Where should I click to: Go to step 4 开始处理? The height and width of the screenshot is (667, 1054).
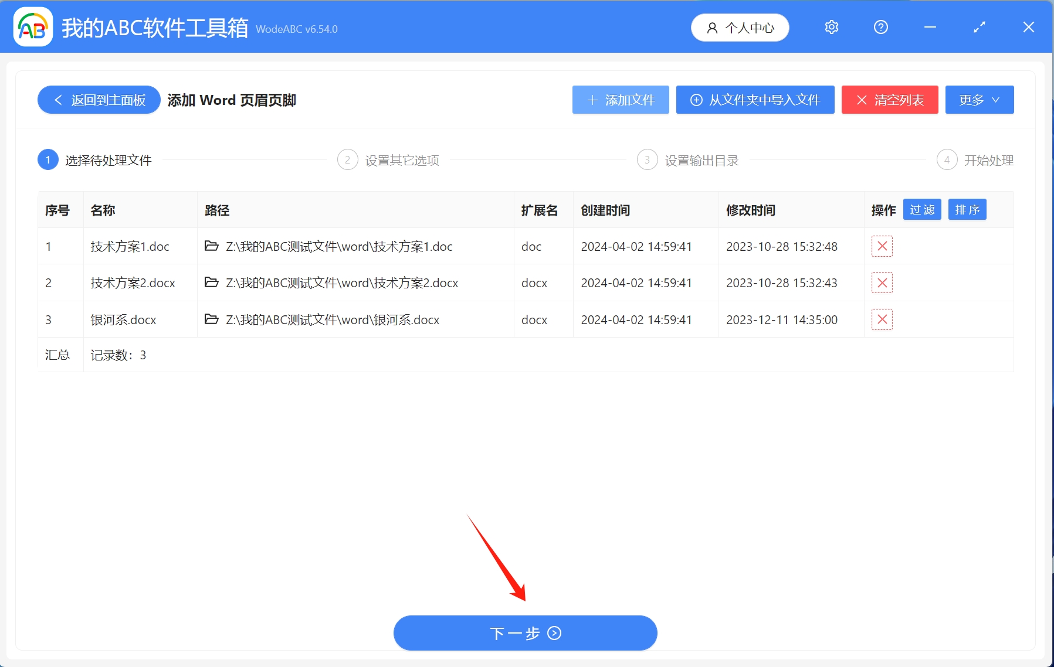point(975,160)
